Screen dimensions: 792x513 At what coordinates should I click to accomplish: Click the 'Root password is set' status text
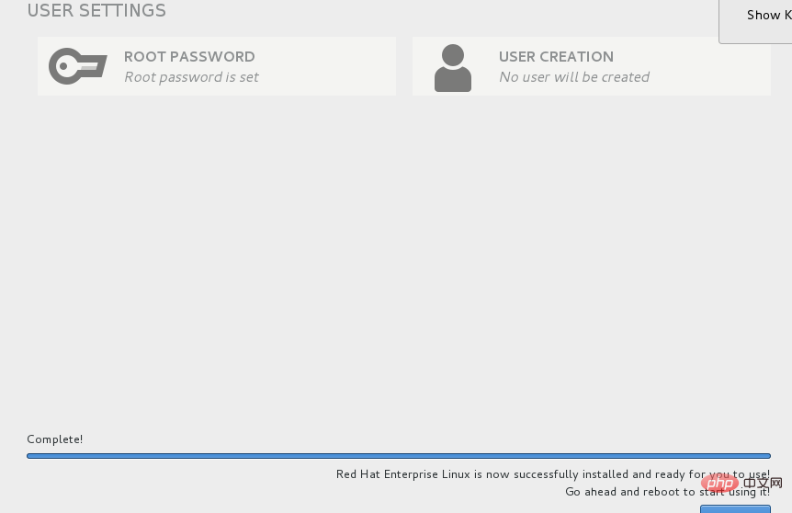click(x=191, y=77)
